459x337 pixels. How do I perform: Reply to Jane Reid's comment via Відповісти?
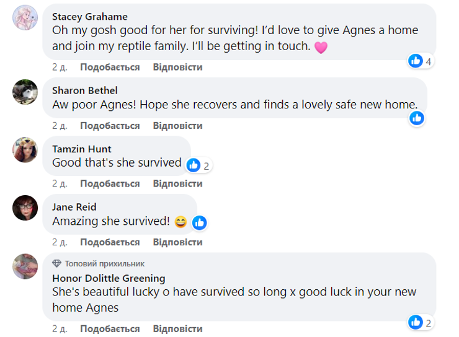pos(177,242)
